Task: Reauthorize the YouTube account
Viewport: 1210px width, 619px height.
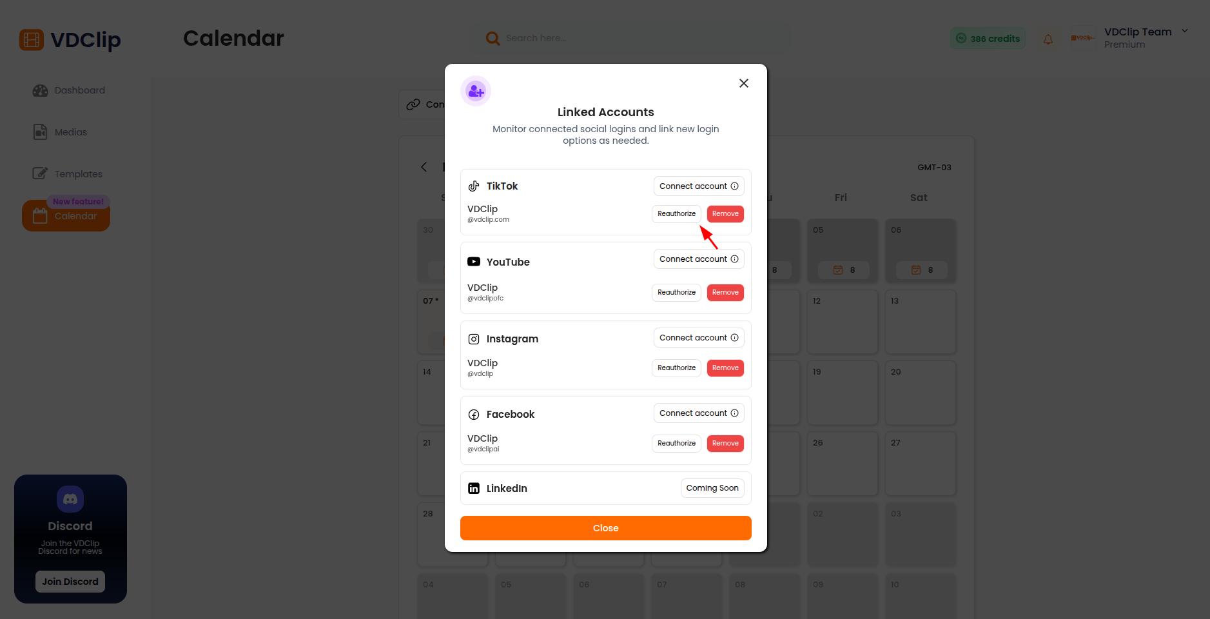Action: tap(676, 292)
